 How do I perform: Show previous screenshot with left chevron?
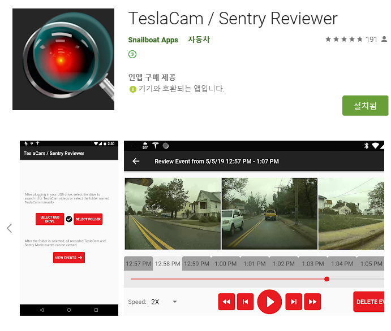click(x=9, y=228)
